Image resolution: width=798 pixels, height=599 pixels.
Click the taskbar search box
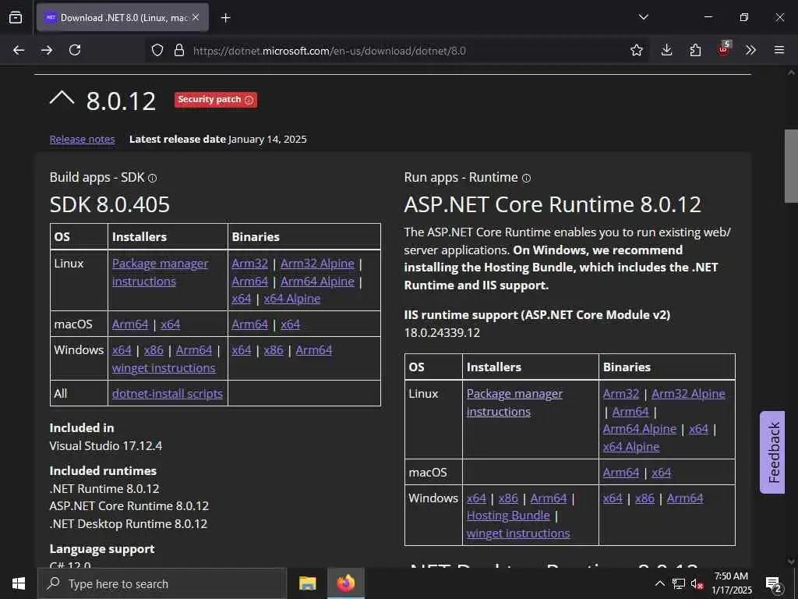162,583
